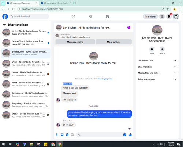
Task: Open Windows notification center icon
Action: (x=179, y=144)
